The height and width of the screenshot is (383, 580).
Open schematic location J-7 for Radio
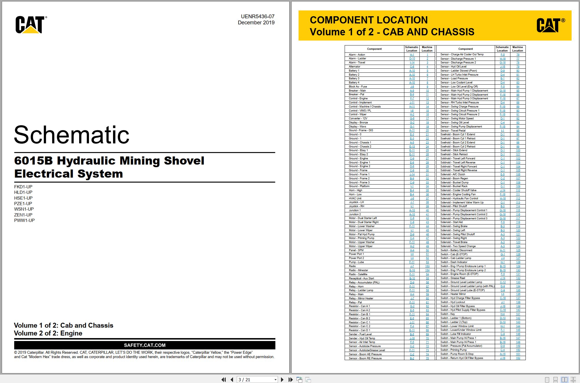[412, 266]
